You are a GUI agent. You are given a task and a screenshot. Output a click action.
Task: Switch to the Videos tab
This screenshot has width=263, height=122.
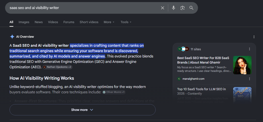click(x=53, y=22)
